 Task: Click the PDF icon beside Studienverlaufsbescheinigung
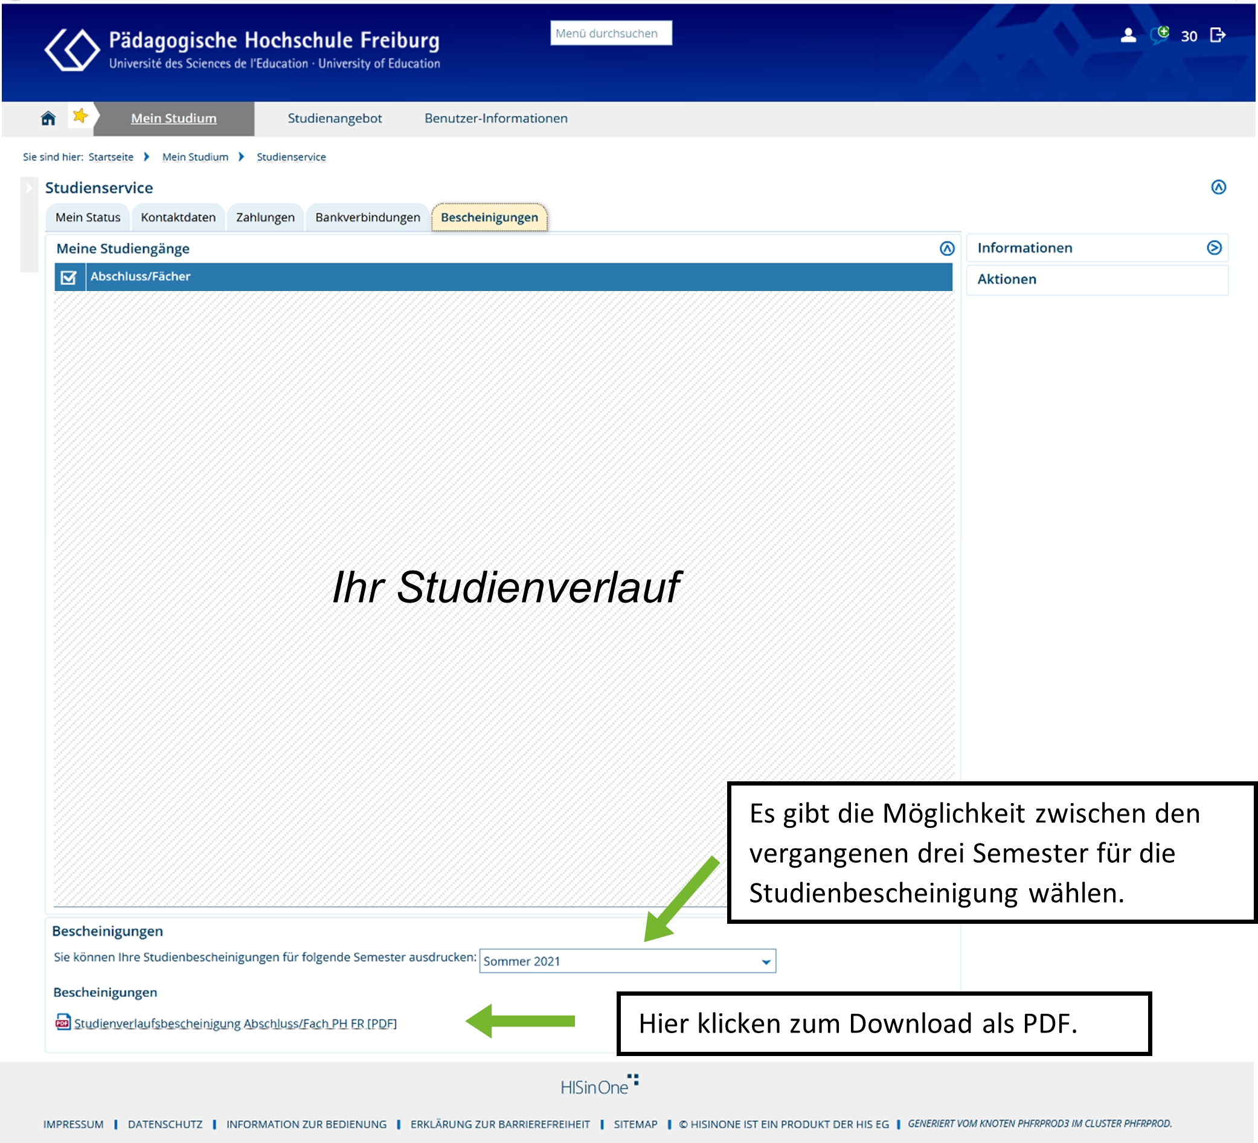(x=62, y=1022)
